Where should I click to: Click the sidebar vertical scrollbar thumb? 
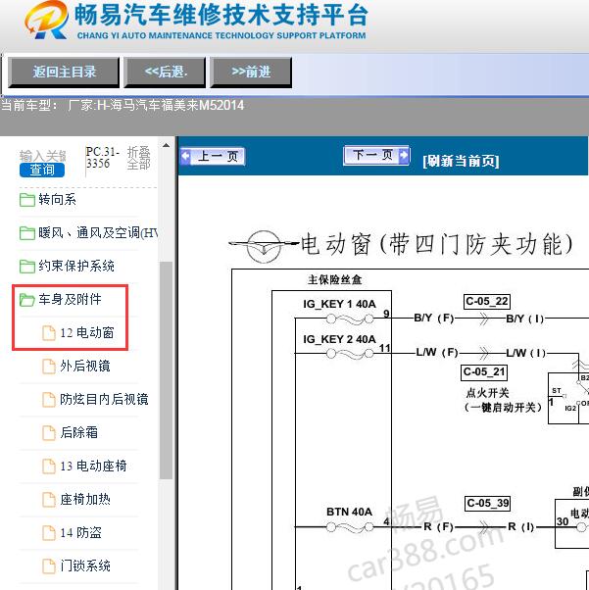(166, 370)
